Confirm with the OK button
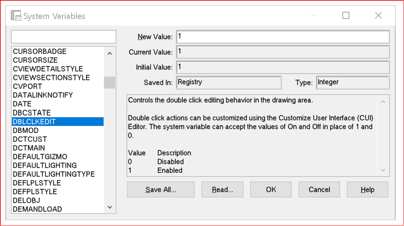The width and height of the screenshot is (404, 226). tap(271, 190)
